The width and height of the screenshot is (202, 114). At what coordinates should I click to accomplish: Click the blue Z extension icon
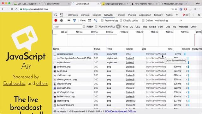pos(181,9)
